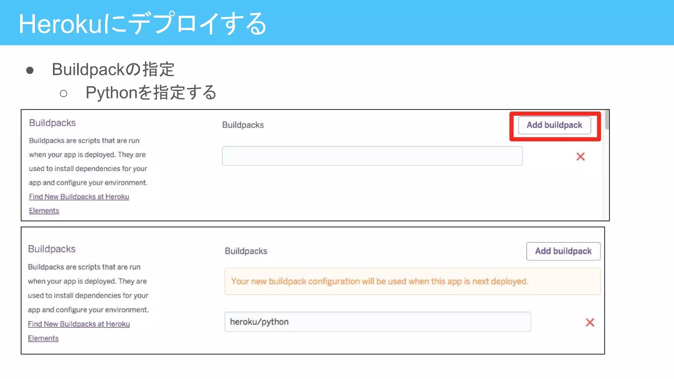Viewport: 674px width, 379px height.
Task: Click the orange buildpack configuration notice
Action: tap(412, 281)
